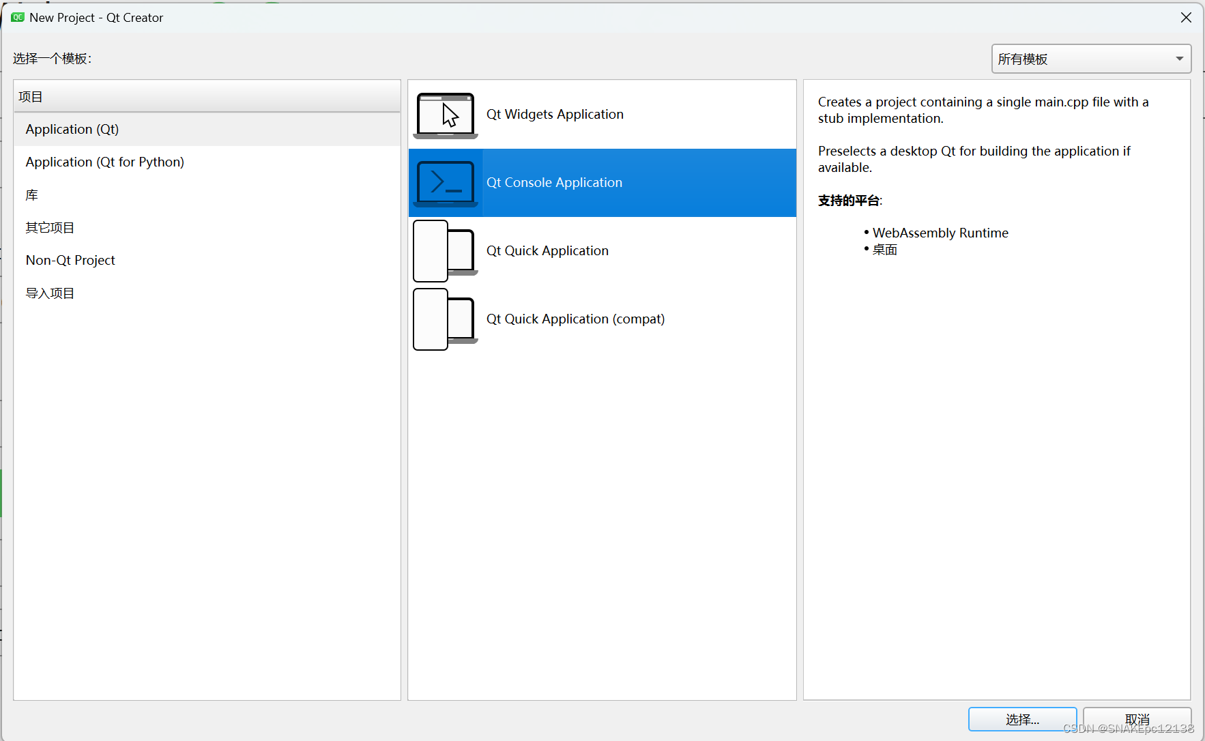The width and height of the screenshot is (1205, 741).
Task: Click the Qt Quick Application label
Action: [x=547, y=250]
